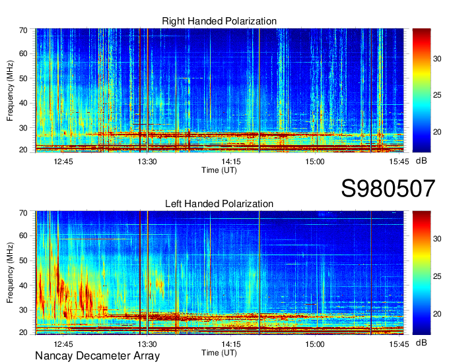Click the 60 MHz tick of Left Handed plot
Image resolution: width=449 pixels, height=364 pixels.
(23, 235)
